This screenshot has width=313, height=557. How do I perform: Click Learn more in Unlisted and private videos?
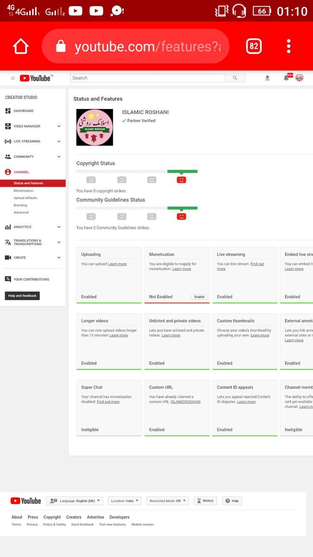pos(171,335)
